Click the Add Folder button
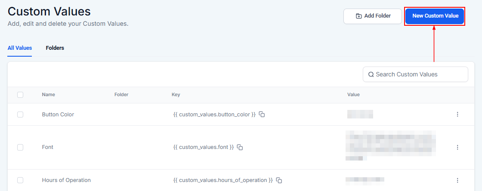Image resolution: width=482 pixels, height=191 pixels. [372, 16]
